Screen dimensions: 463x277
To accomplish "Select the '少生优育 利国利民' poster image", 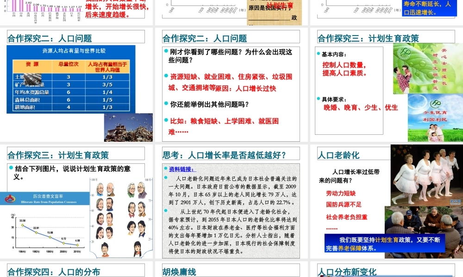I will [x=435, y=118].
